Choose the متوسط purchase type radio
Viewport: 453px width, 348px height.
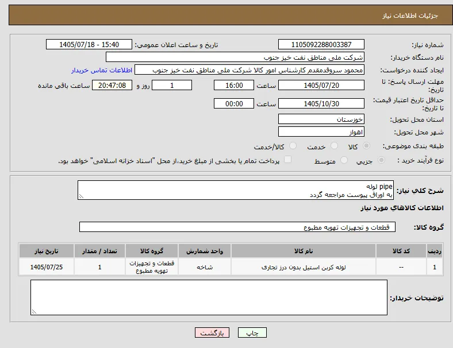pos(344,160)
